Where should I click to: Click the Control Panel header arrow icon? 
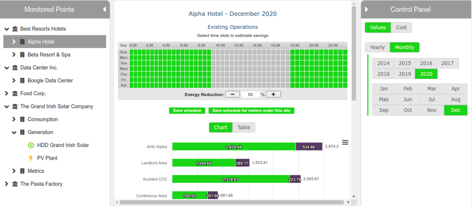point(367,9)
